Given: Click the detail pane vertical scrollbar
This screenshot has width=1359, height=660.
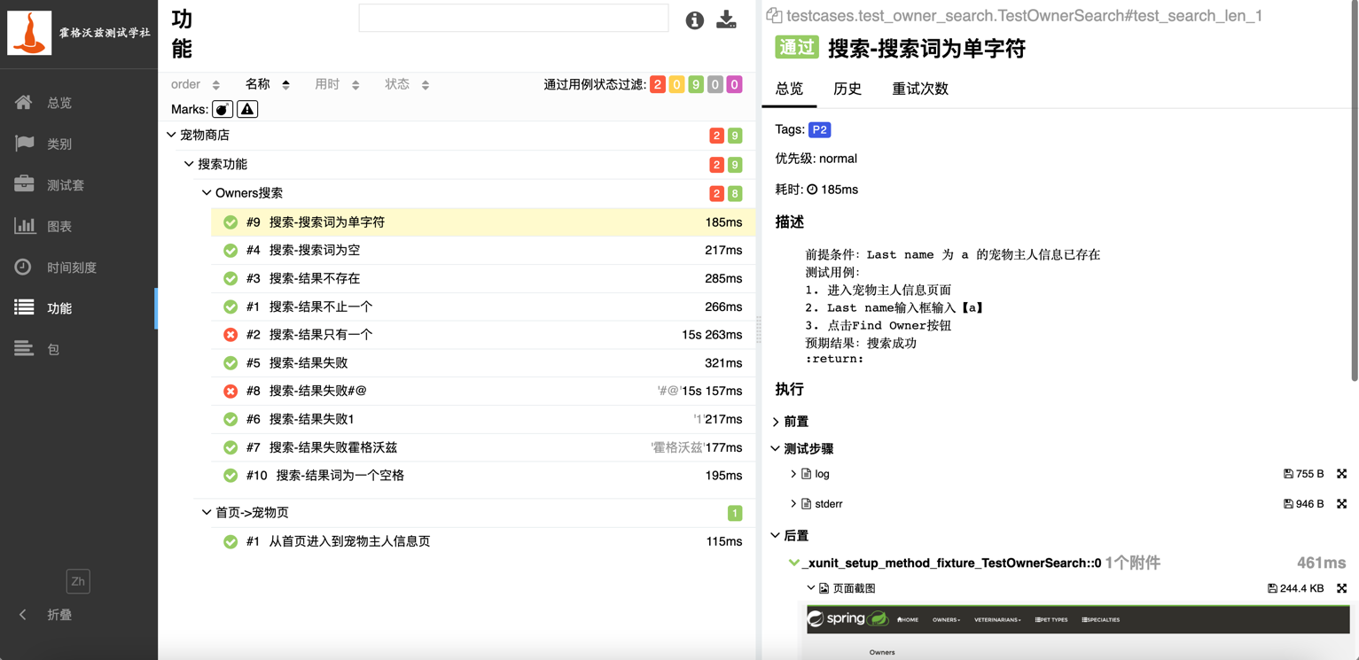Looking at the screenshot, I should (1354, 190).
